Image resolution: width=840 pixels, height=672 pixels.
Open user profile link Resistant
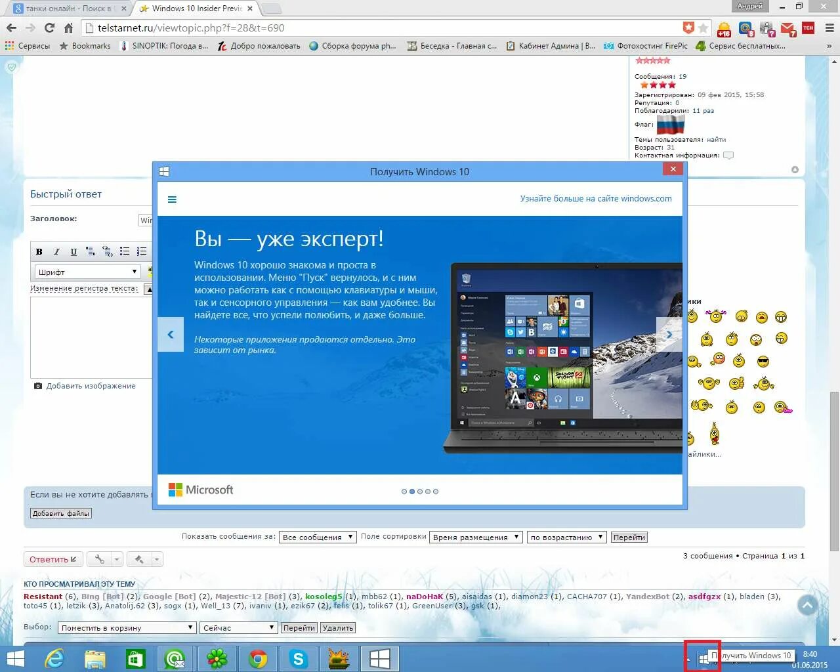click(x=43, y=597)
